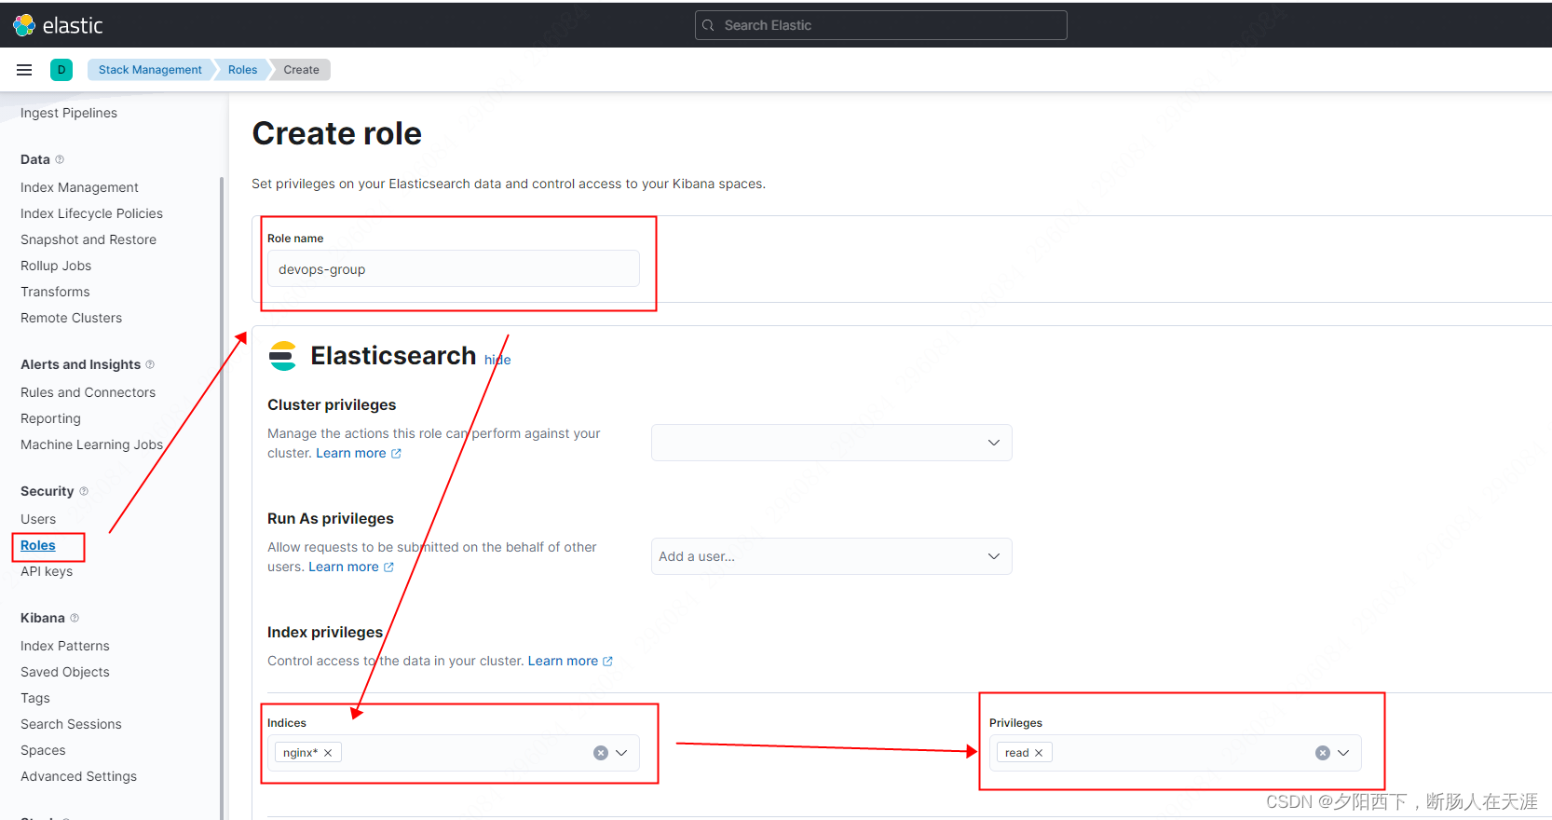Click Learn more under Cluster privileges
The width and height of the screenshot is (1552, 820).
click(350, 453)
